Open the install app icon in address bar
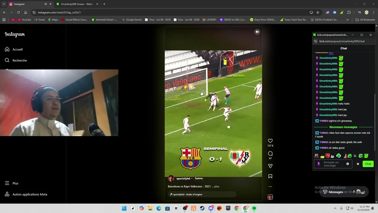 311,12
